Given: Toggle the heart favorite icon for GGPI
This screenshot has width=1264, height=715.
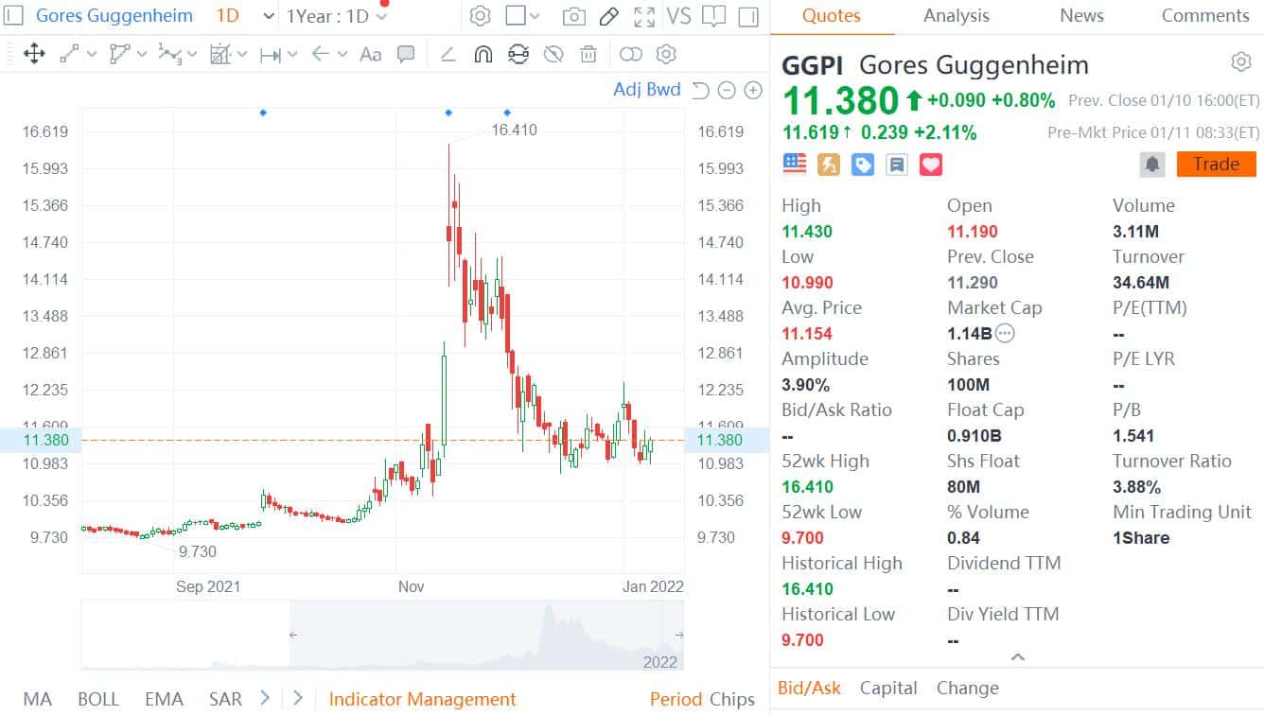Looking at the screenshot, I should [931, 165].
